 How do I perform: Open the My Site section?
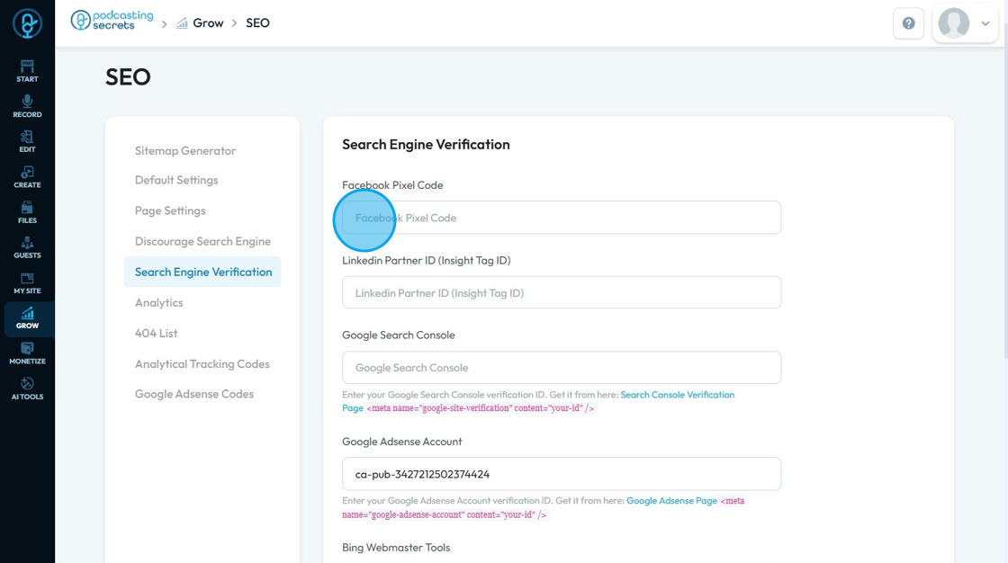(27, 283)
